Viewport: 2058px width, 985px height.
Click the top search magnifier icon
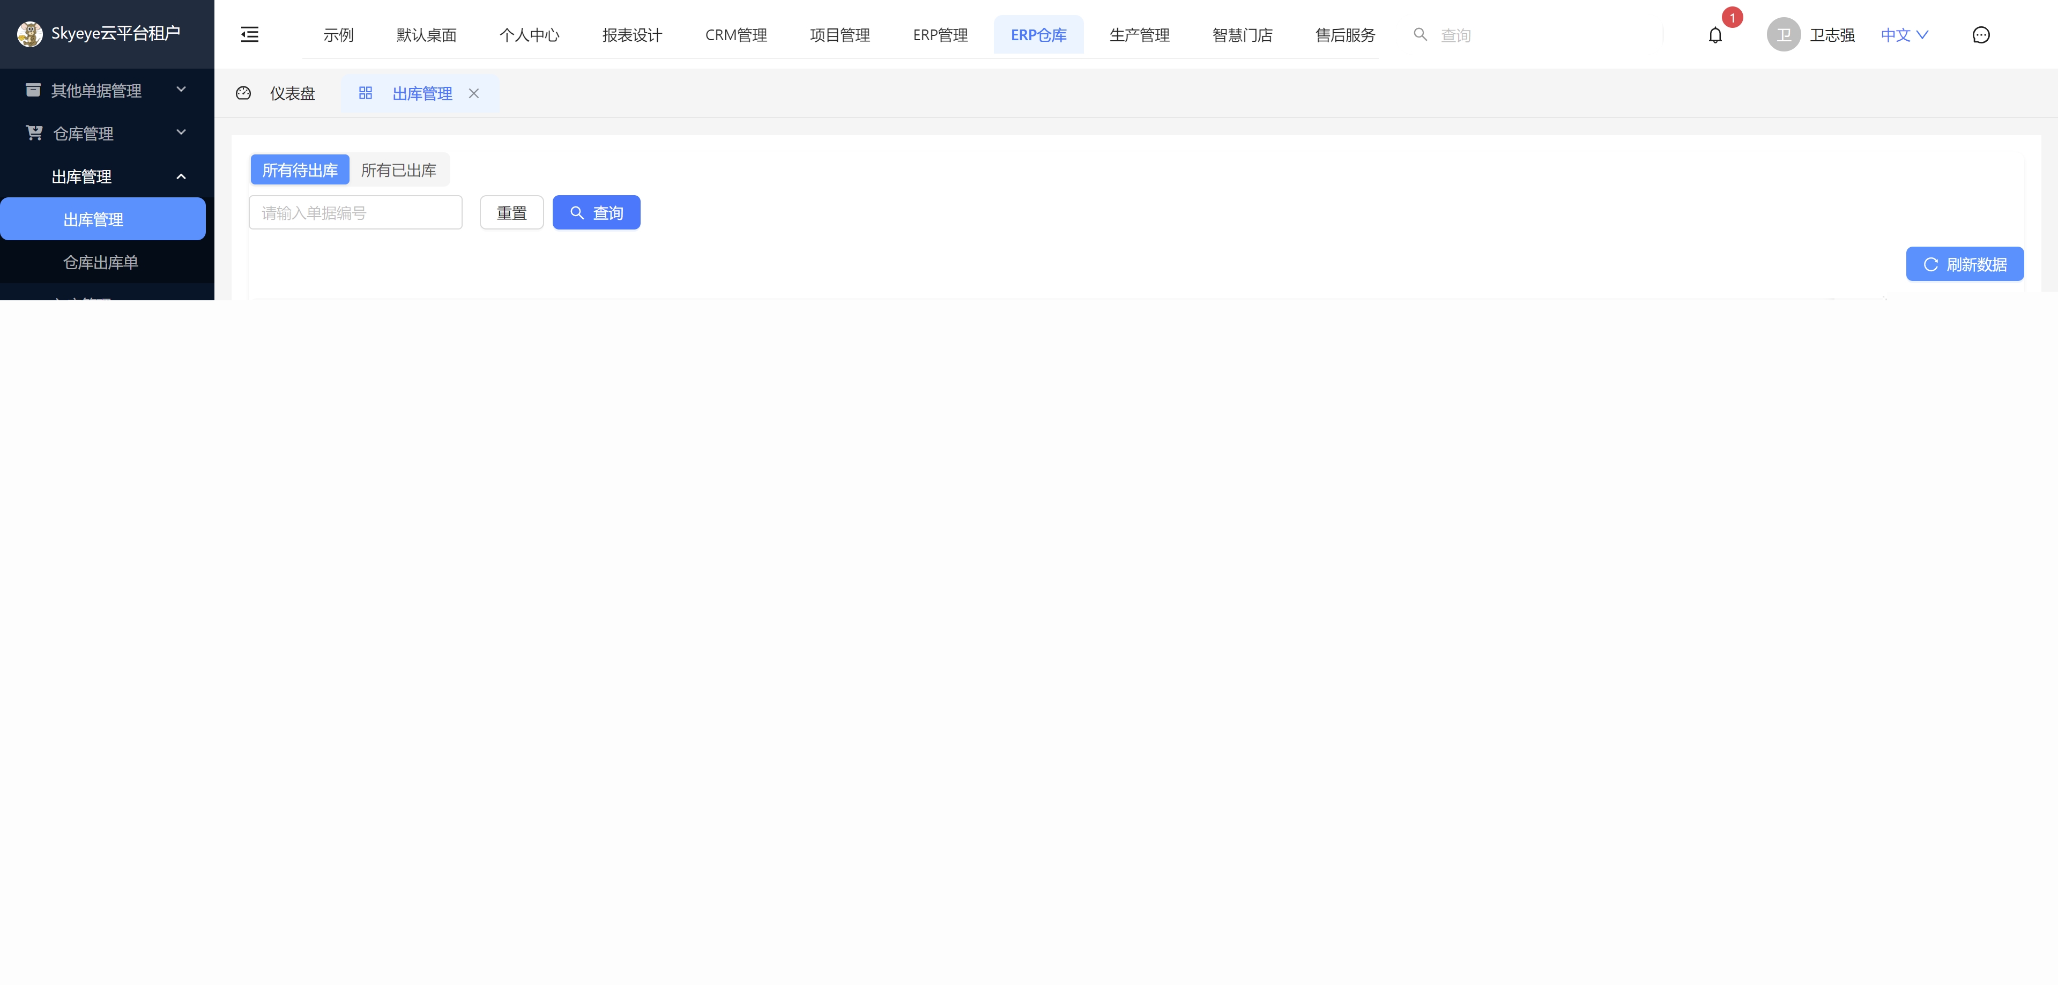coord(1420,34)
